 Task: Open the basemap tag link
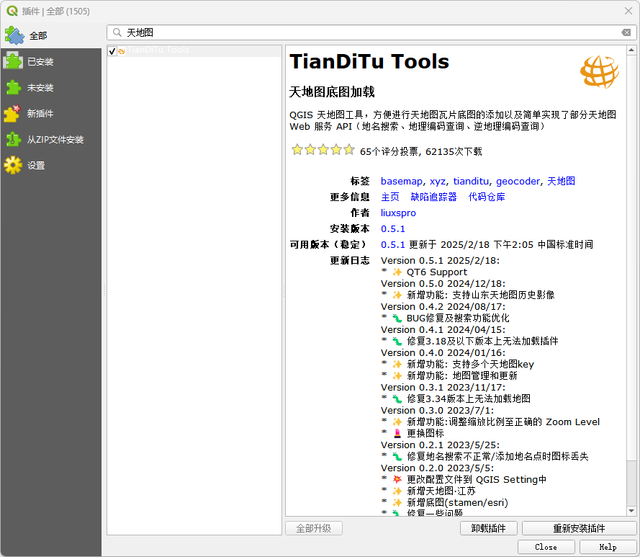(x=402, y=181)
